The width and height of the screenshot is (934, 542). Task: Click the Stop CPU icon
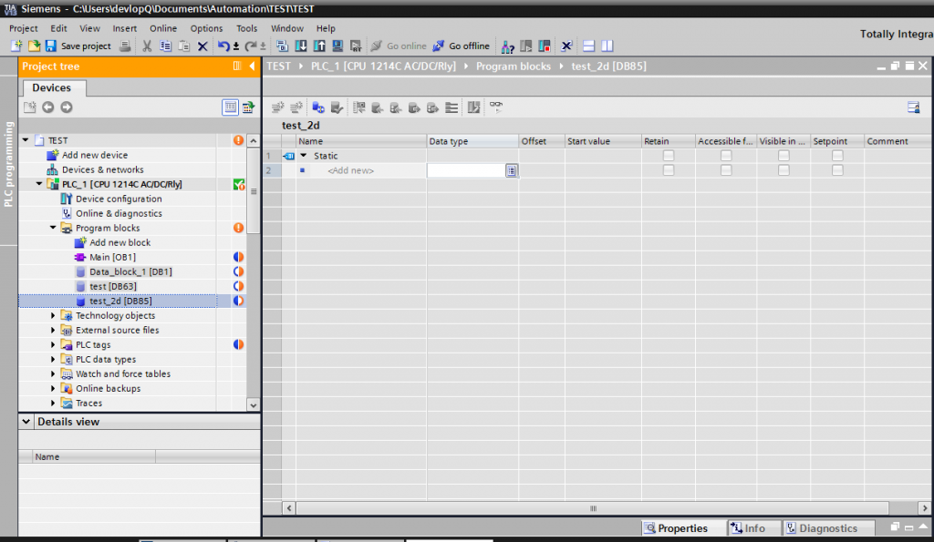click(x=545, y=46)
